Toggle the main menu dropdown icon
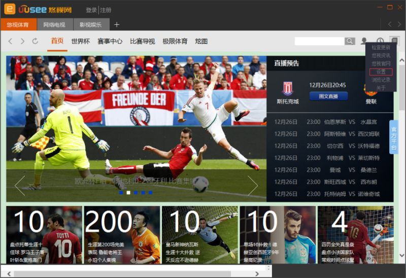This screenshot has width=406, height=278. pyautogui.click(x=394, y=41)
